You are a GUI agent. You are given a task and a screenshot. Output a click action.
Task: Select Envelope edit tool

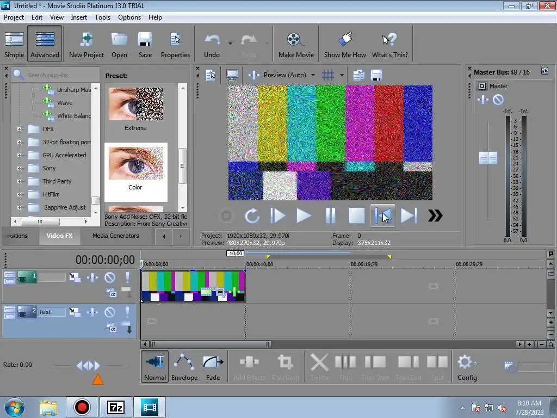pos(184,366)
